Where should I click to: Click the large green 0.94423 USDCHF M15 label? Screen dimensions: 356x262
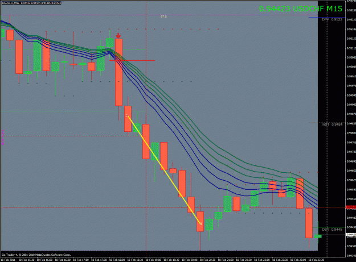pos(300,9)
